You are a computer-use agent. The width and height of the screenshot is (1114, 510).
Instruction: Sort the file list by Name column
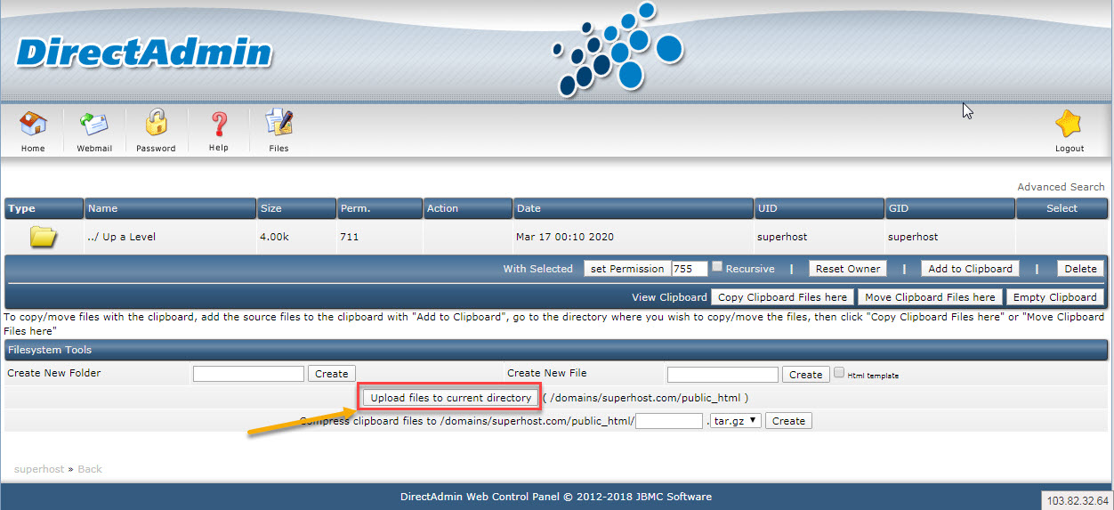tap(103, 208)
